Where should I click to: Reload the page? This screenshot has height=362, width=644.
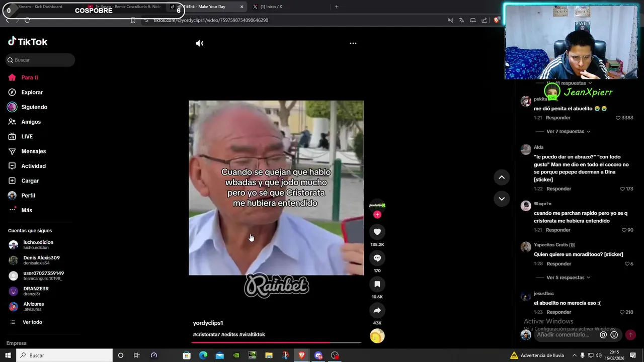tap(27, 20)
